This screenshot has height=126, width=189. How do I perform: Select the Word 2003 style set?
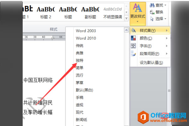pyautogui.click(x=86, y=31)
